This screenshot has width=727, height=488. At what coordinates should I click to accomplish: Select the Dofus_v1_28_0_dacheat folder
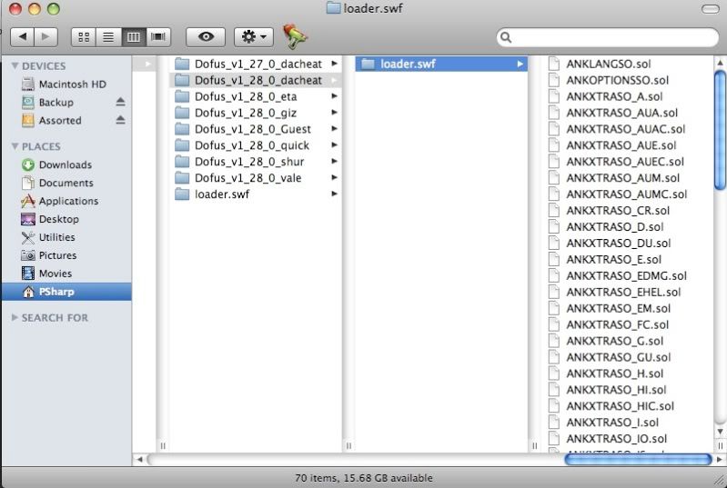(256, 80)
